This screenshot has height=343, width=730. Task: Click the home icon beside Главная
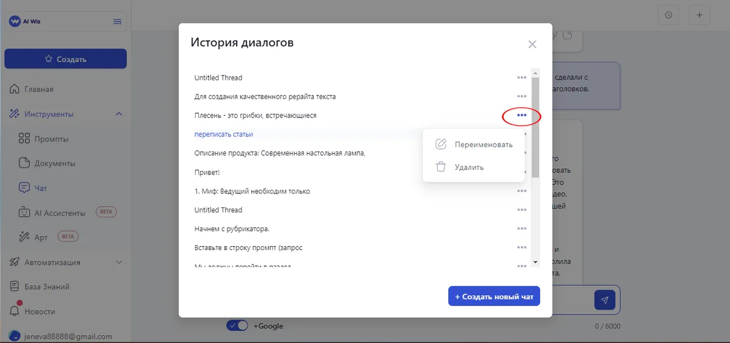coord(15,89)
